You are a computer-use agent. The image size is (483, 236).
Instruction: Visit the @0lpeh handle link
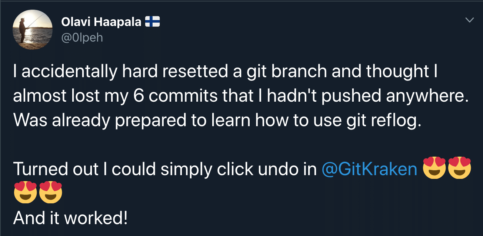(82, 37)
